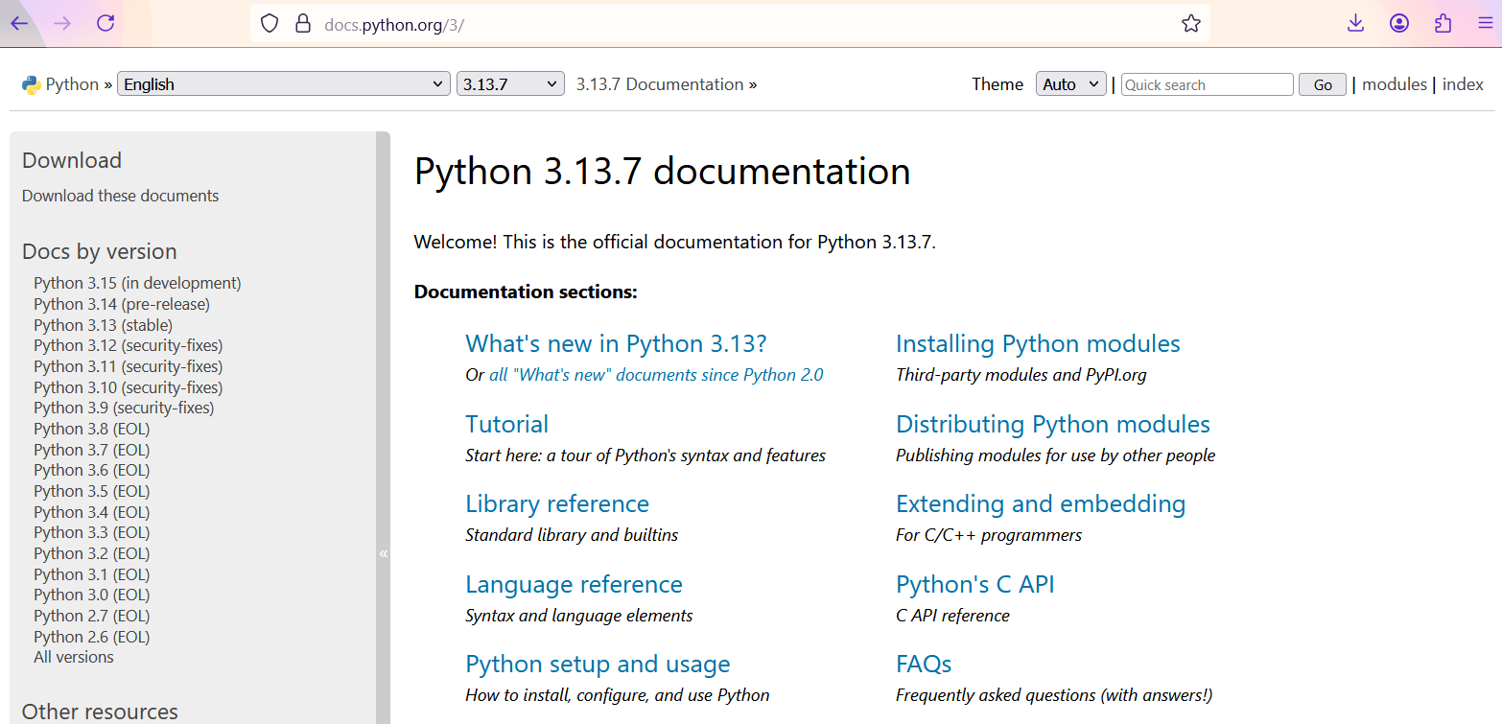Open the Library reference section
Image resolution: width=1502 pixels, height=724 pixels.
557,503
